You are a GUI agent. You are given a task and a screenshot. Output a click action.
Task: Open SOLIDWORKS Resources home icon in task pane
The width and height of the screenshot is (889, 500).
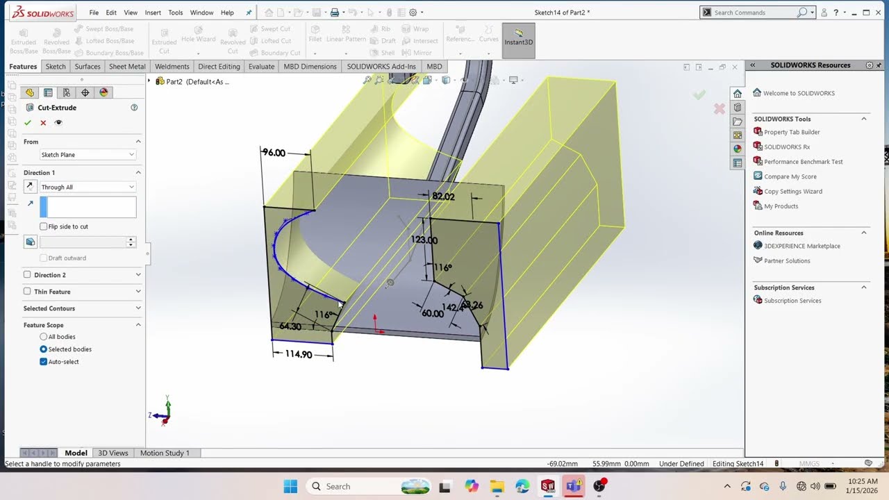coord(738,94)
